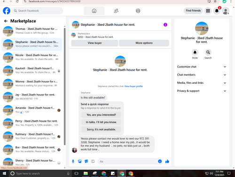Click the conversation list scrollbar
This screenshot has width=235, height=177.
64,86
